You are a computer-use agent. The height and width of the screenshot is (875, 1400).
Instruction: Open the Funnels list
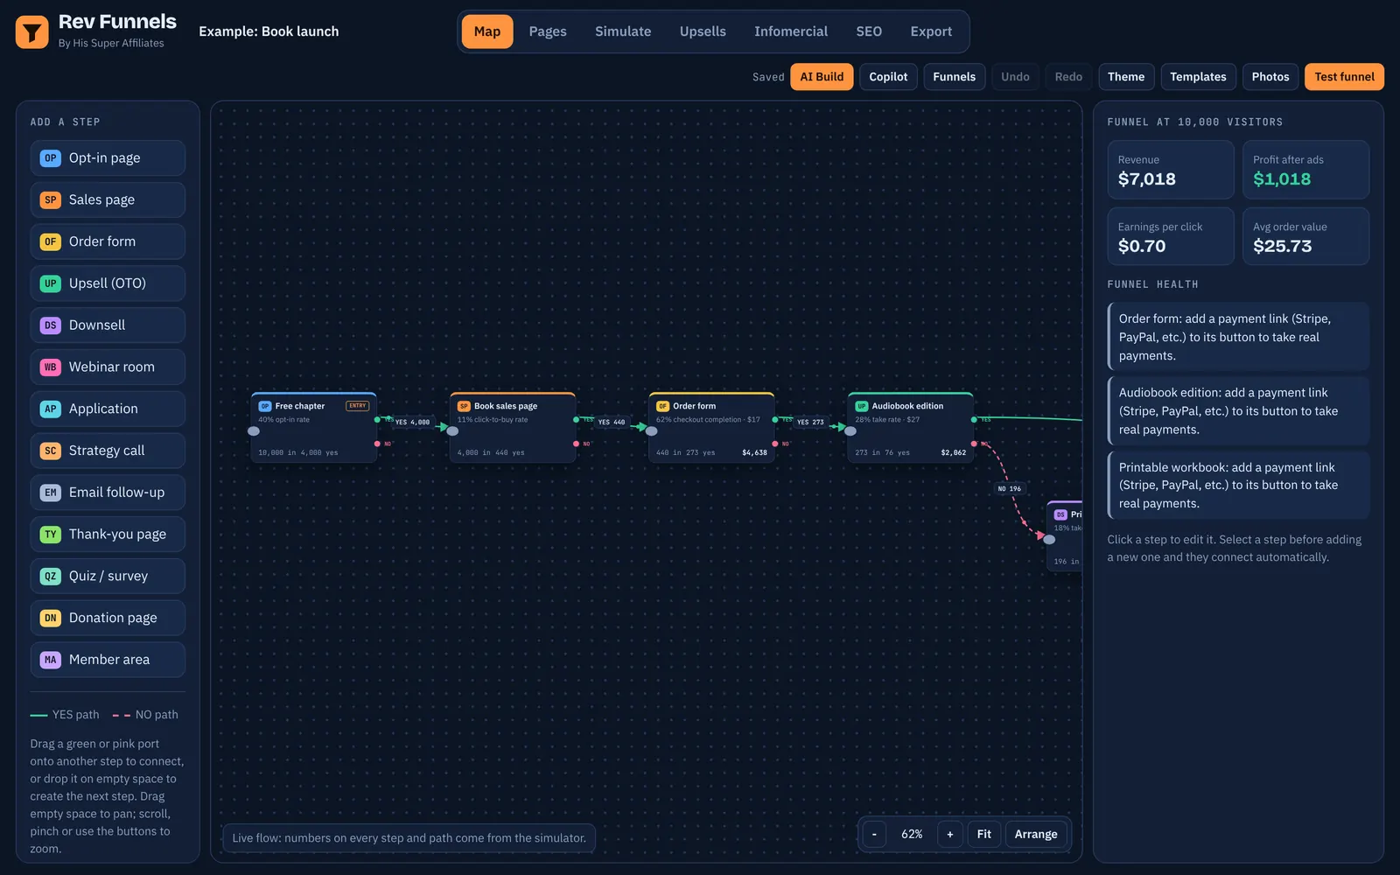click(x=954, y=77)
